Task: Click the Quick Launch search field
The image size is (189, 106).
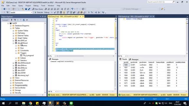Action: point(161,2)
